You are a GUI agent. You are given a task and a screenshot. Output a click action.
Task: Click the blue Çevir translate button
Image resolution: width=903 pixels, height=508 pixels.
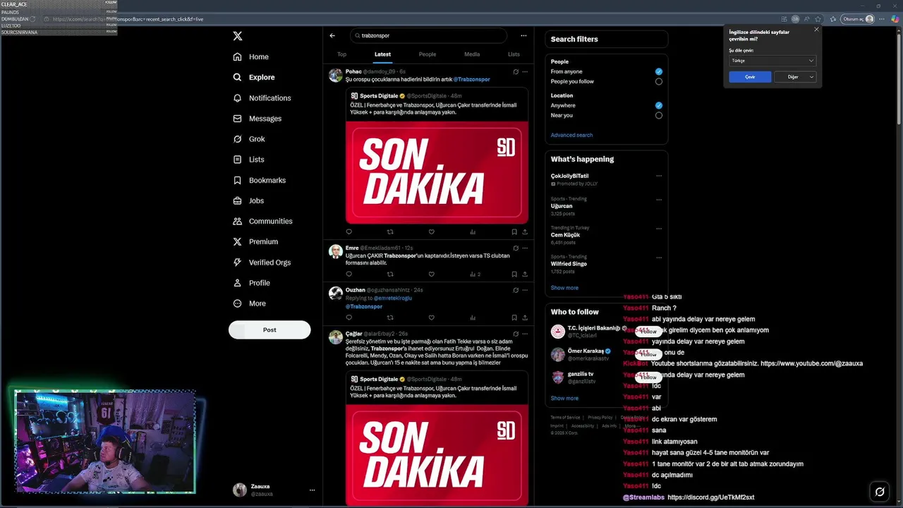click(x=750, y=77)
